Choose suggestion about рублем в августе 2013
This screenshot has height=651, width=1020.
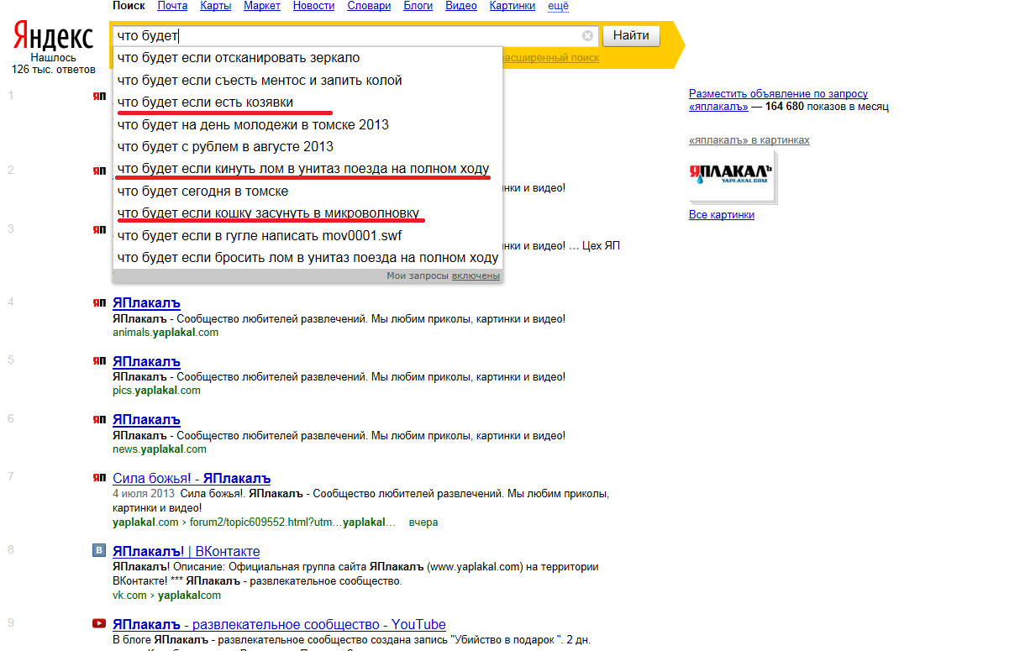(x=308, y=147)
